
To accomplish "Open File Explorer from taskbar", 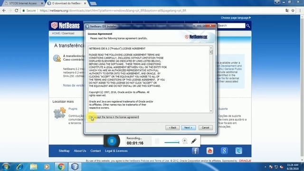I will (x=33, y=167).
